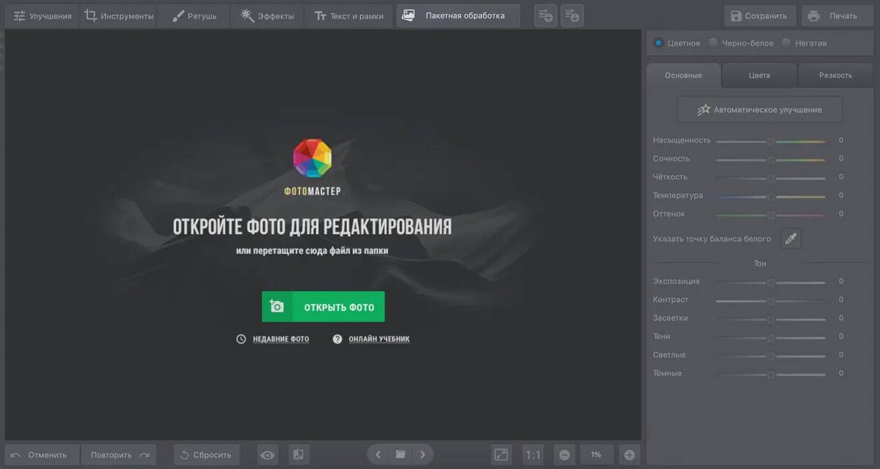880x469 pixels.
Task: Select the Цветное radio button
Action: coord(658,43)
